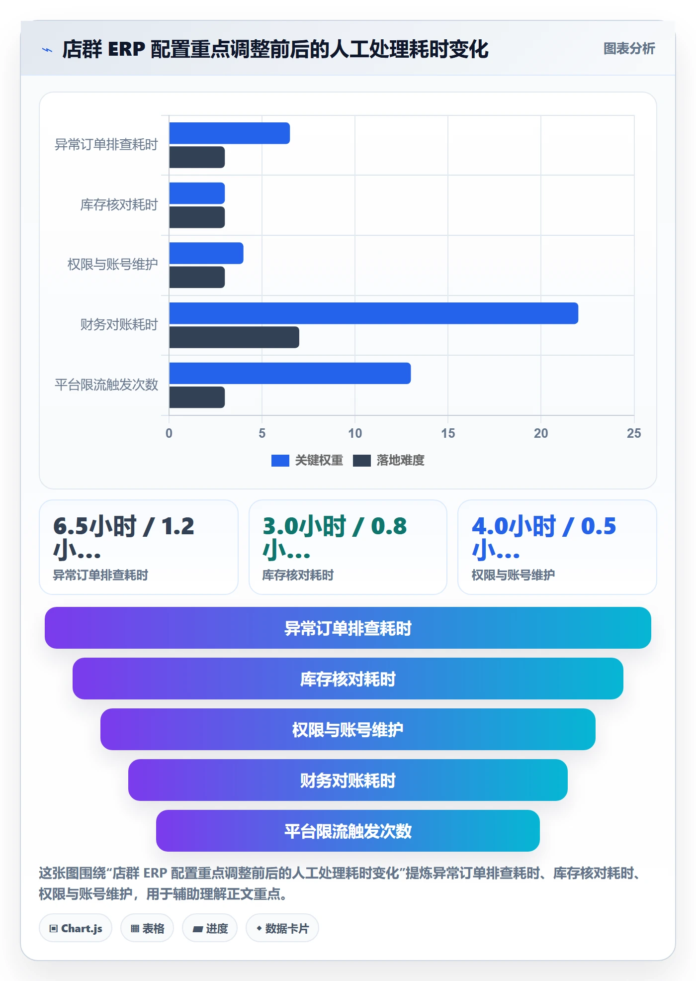Select the blue 库存核对耗时 chart bar
Image resolution: width=696 pixels, height=981 pixels.
(197, 193)
